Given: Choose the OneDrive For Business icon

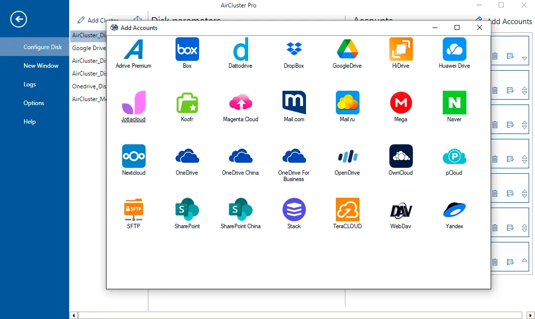Looking at the screenshot, I should (294, 156).
